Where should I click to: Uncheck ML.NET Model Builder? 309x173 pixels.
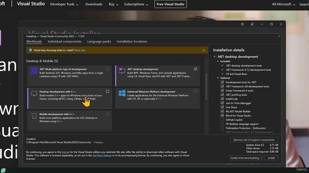[222, 111]
